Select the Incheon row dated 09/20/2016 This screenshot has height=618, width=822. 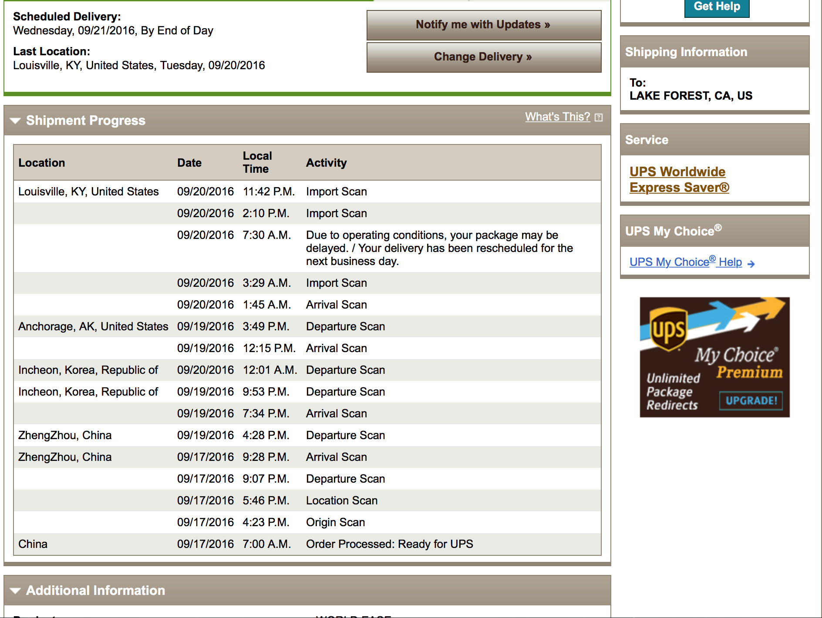click(x=307, y=370)
